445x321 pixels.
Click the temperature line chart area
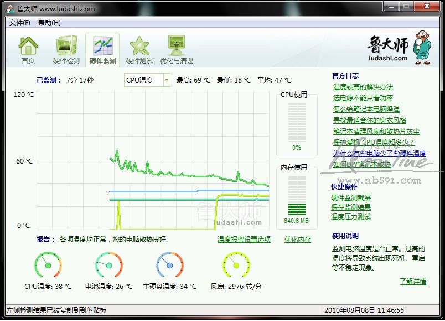pos(153,160)
